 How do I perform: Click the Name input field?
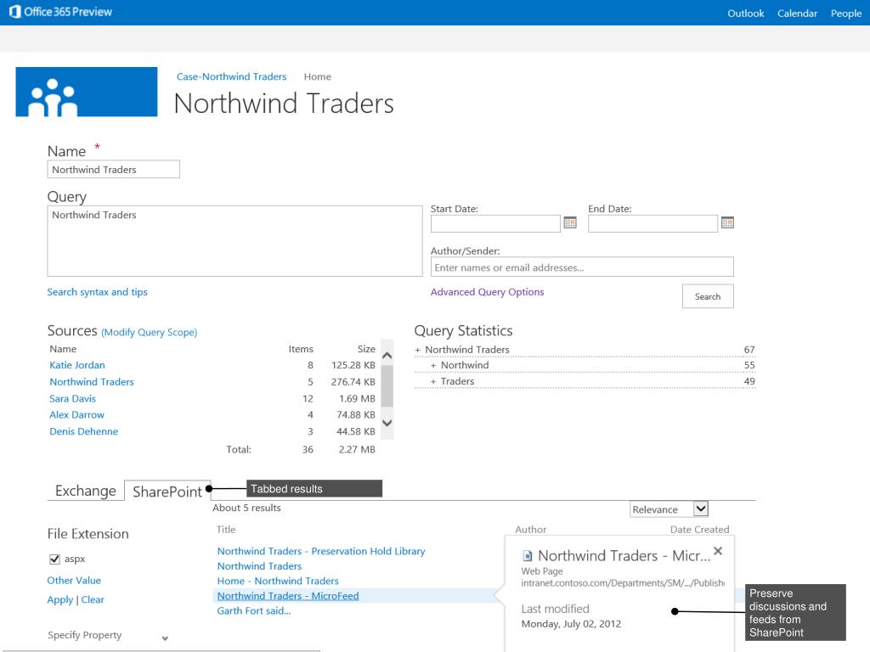(113, 169)
